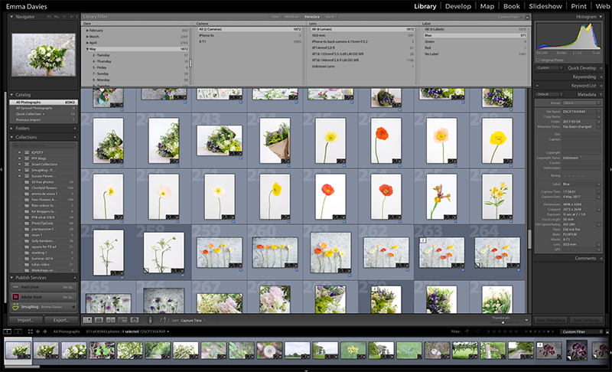
Task: Toggle sort direction a-z icon
Action: pos(164,320)
